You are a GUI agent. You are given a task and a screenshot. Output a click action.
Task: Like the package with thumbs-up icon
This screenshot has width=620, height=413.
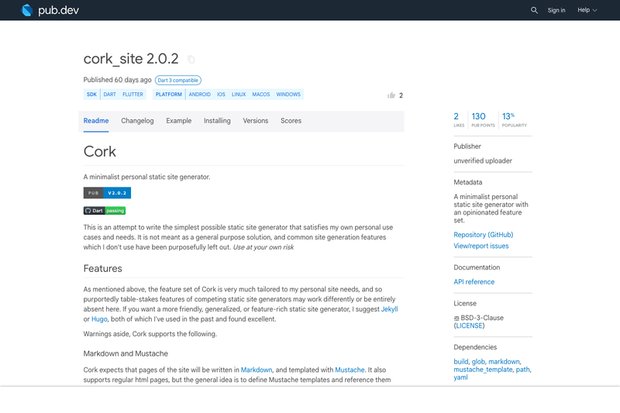(391, 95)
